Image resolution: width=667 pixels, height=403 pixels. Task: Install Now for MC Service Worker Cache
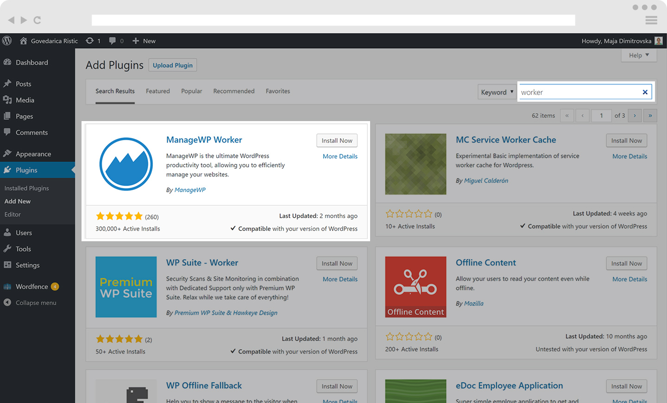(626, 140)
